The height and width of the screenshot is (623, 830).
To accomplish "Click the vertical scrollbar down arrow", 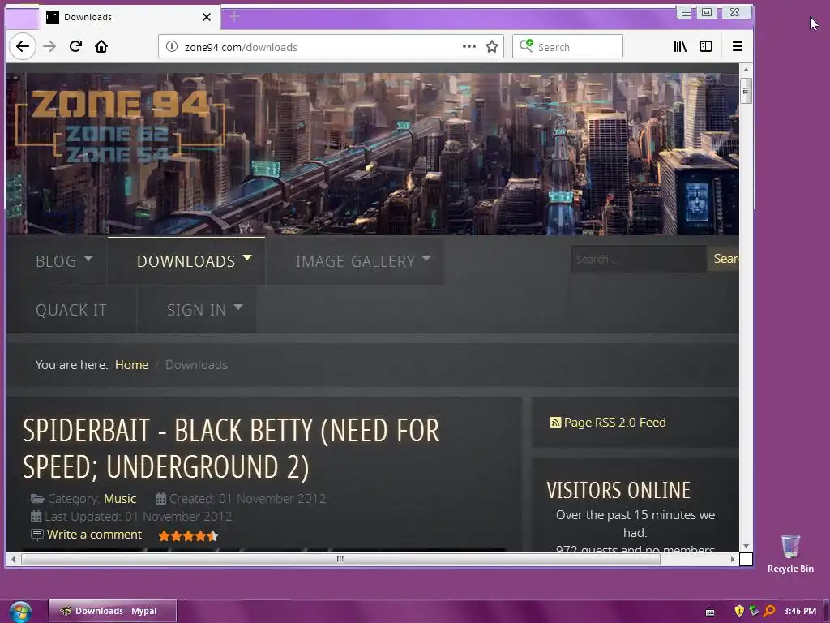I will (x=746, y=546).
